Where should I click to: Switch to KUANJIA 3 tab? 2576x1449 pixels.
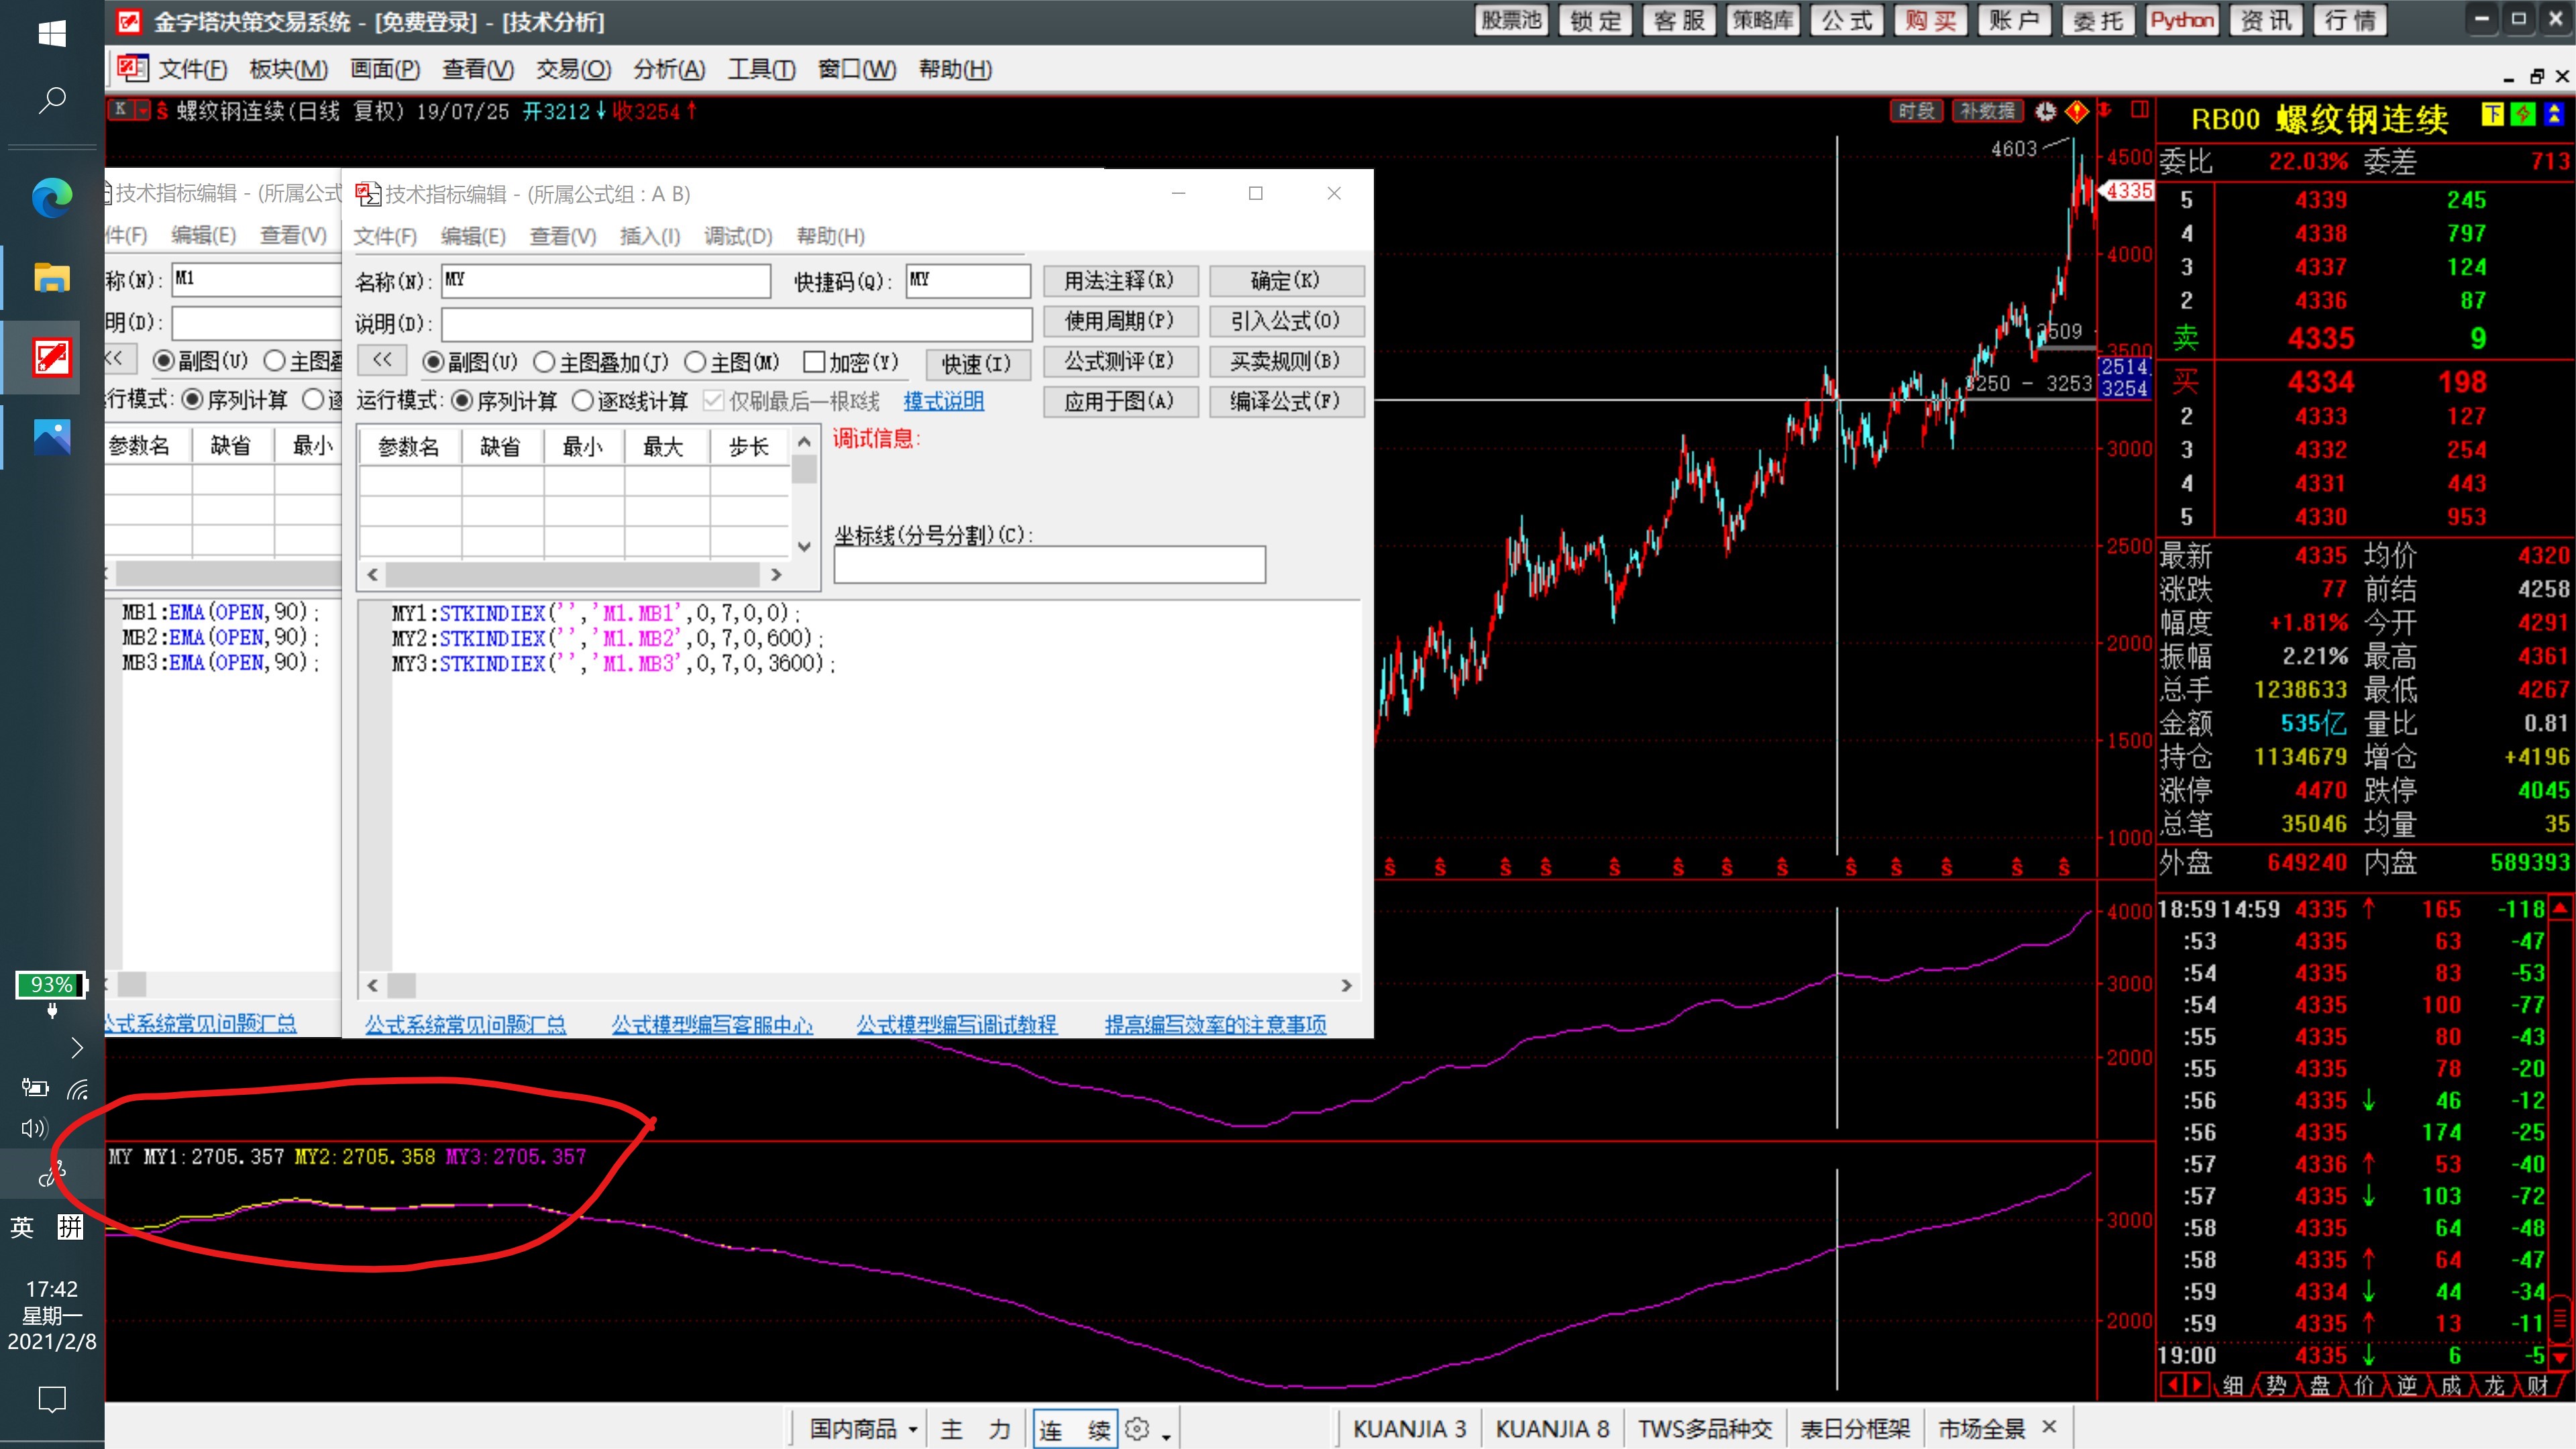[x=1409, y=1429]
